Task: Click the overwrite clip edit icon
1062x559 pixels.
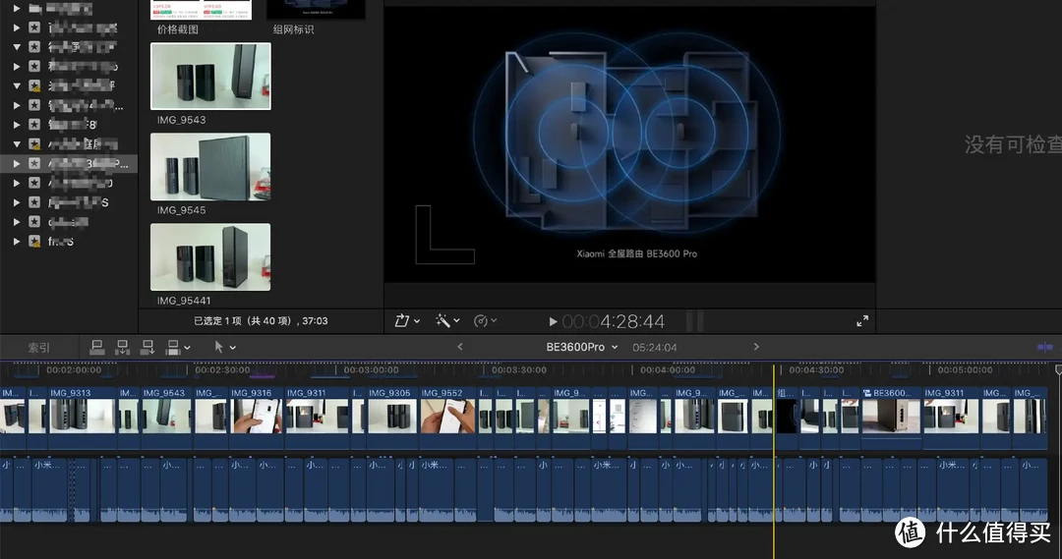Action: [174, 347]
